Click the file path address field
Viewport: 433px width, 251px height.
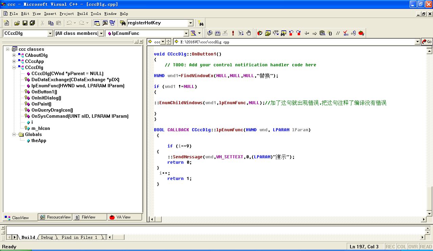pos(294,42)
